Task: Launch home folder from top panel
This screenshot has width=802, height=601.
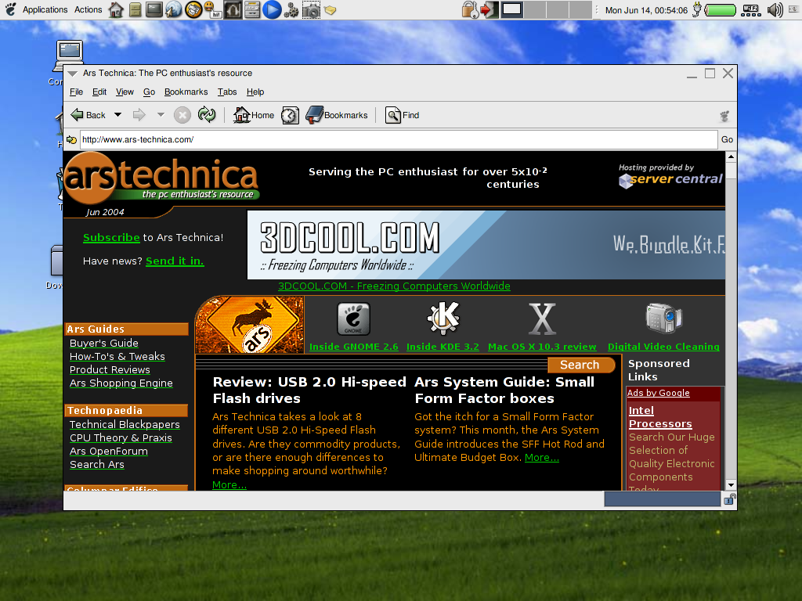Action: [116, 9]
